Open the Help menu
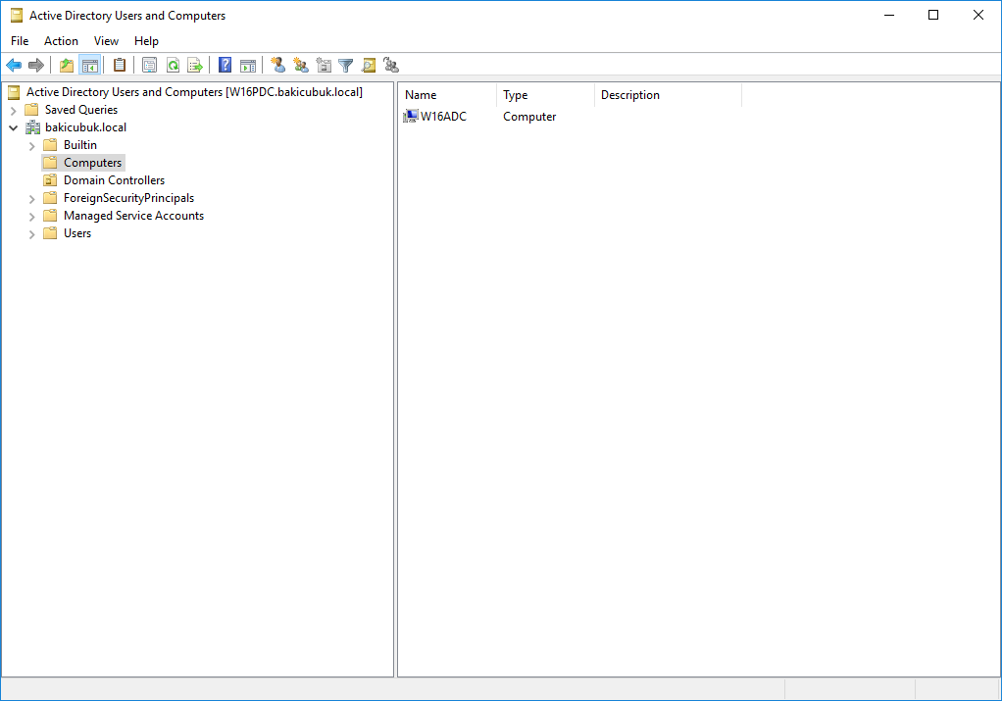The width and height of the screenshot is (1002, 701). coord(146,41)
